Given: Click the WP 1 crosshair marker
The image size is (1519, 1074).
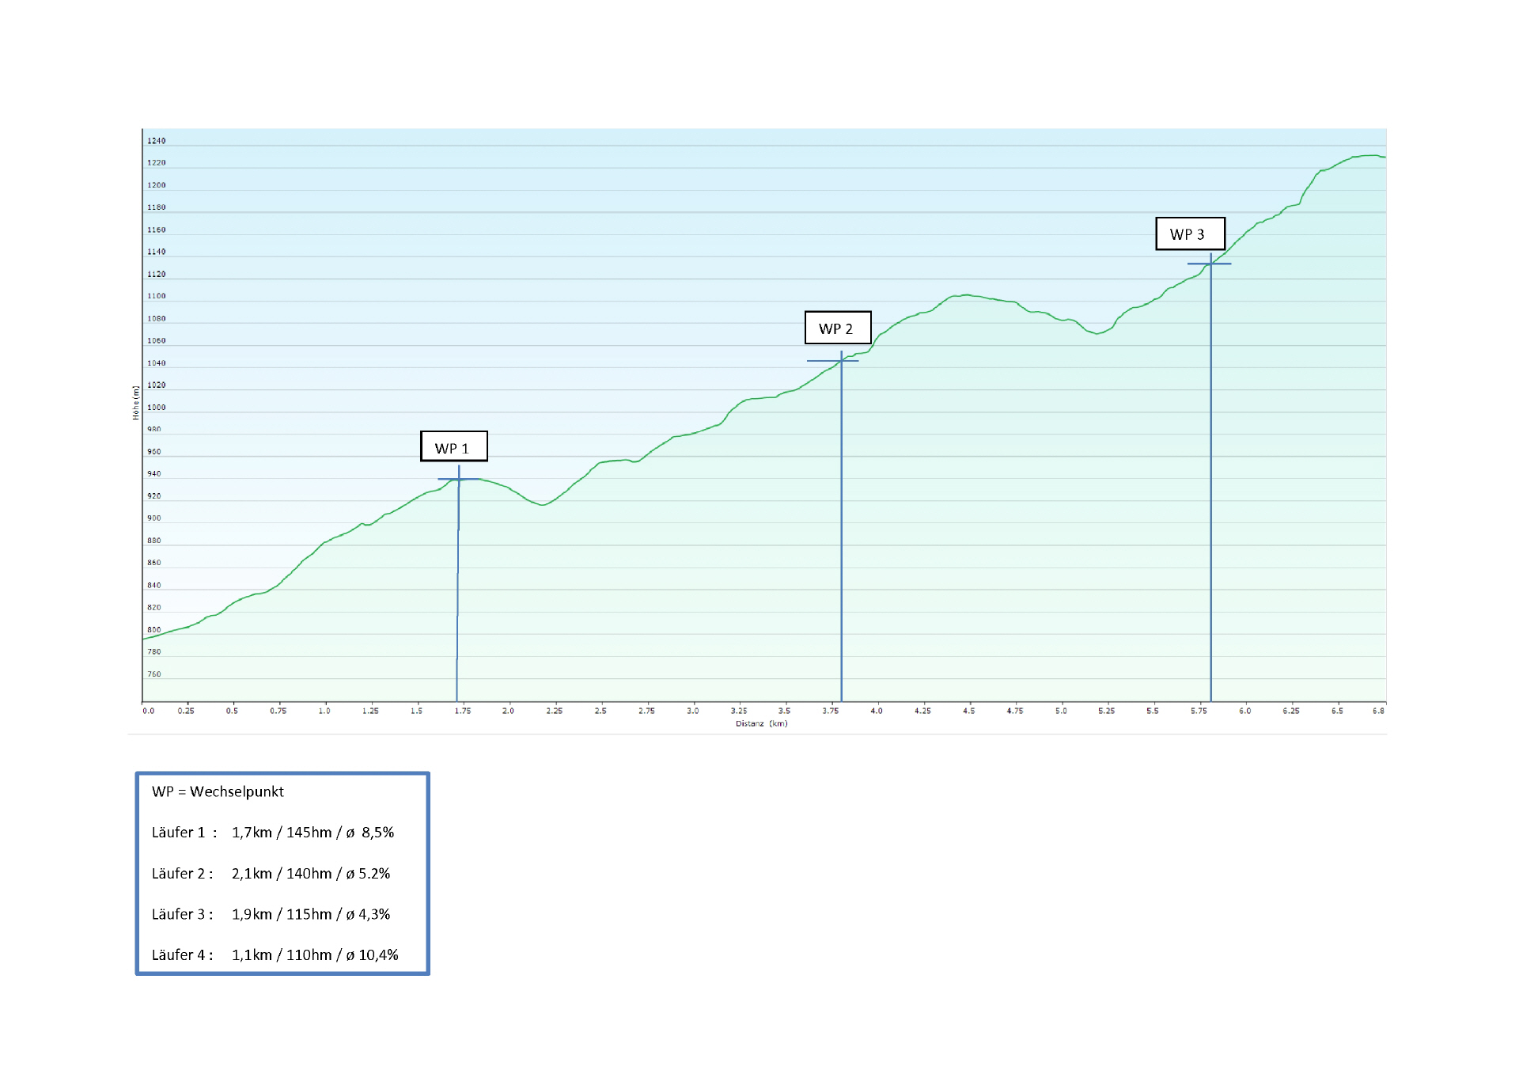Looking at the screenshot, I should (x=459, y=479).
